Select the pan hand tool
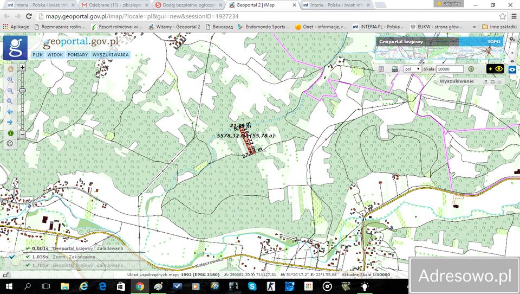520x294 pixels. [10, 69]
